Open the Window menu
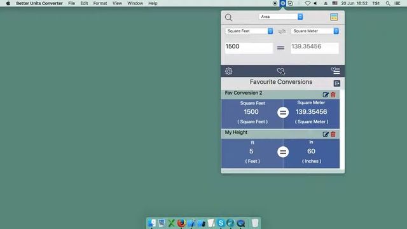Screen dimensions: 407x229 (135, 3)
